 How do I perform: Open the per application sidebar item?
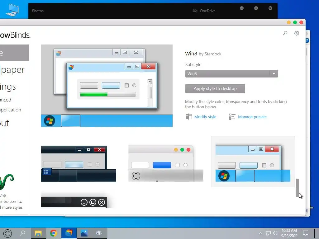pyautogui.click(x=11, y=110)
